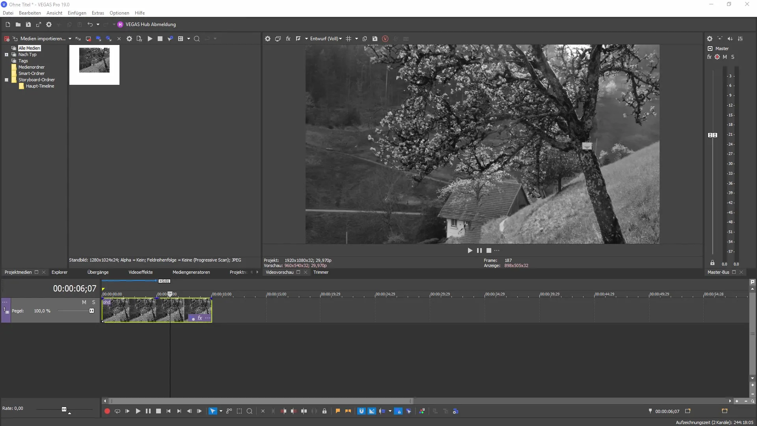Adjust track Pegel level slider
757x426 pixels.
pos(91,311)
